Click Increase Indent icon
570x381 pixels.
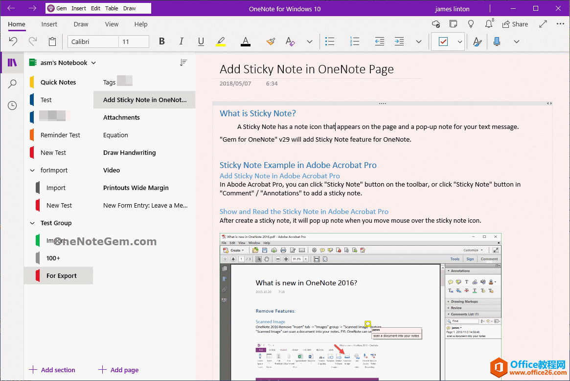(x=399, y=42)
